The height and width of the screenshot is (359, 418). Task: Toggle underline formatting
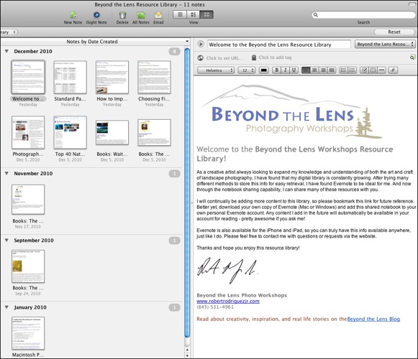[294, 70]
